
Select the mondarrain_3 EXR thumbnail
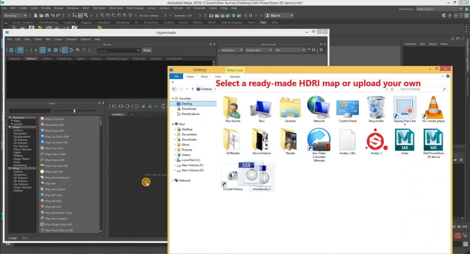tap(261, 177)
